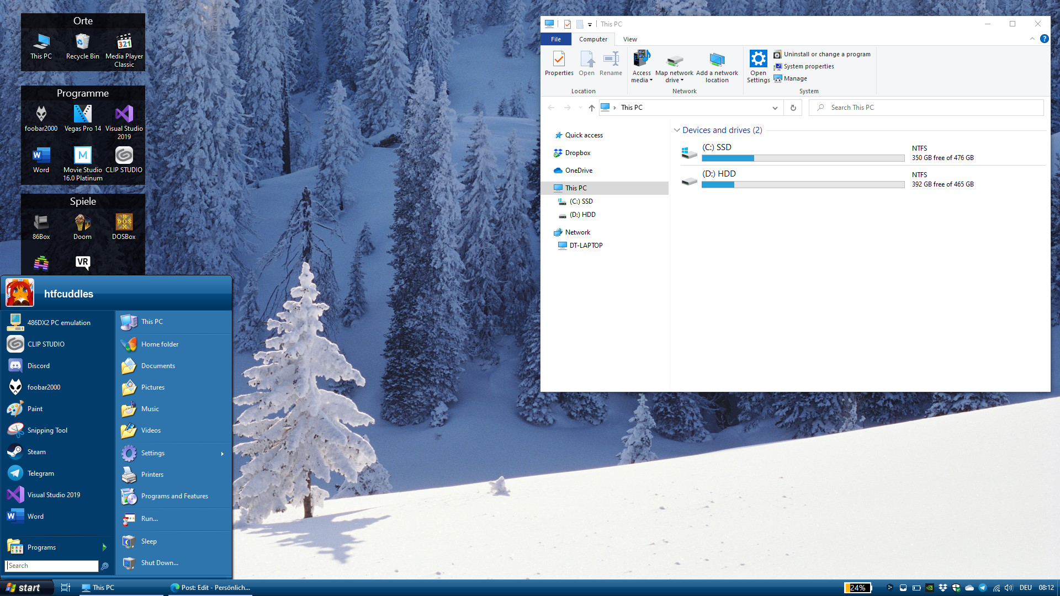Open Windows Security shield tray icon
Viewport: 1060px width, 596px height.
point(956,588)
